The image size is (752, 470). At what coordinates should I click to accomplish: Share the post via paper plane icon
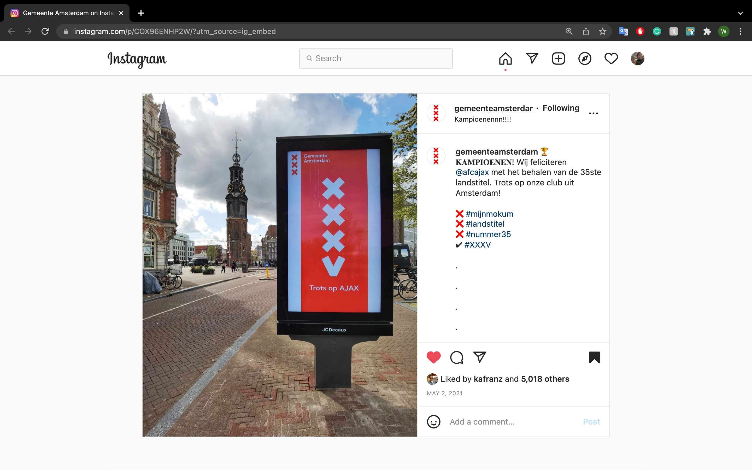[x=479, y=357]
